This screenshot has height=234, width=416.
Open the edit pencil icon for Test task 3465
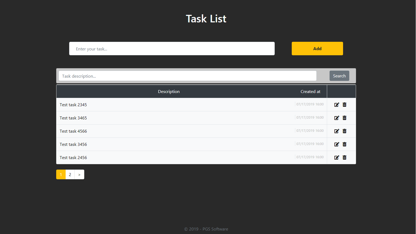tap(337, 118)
